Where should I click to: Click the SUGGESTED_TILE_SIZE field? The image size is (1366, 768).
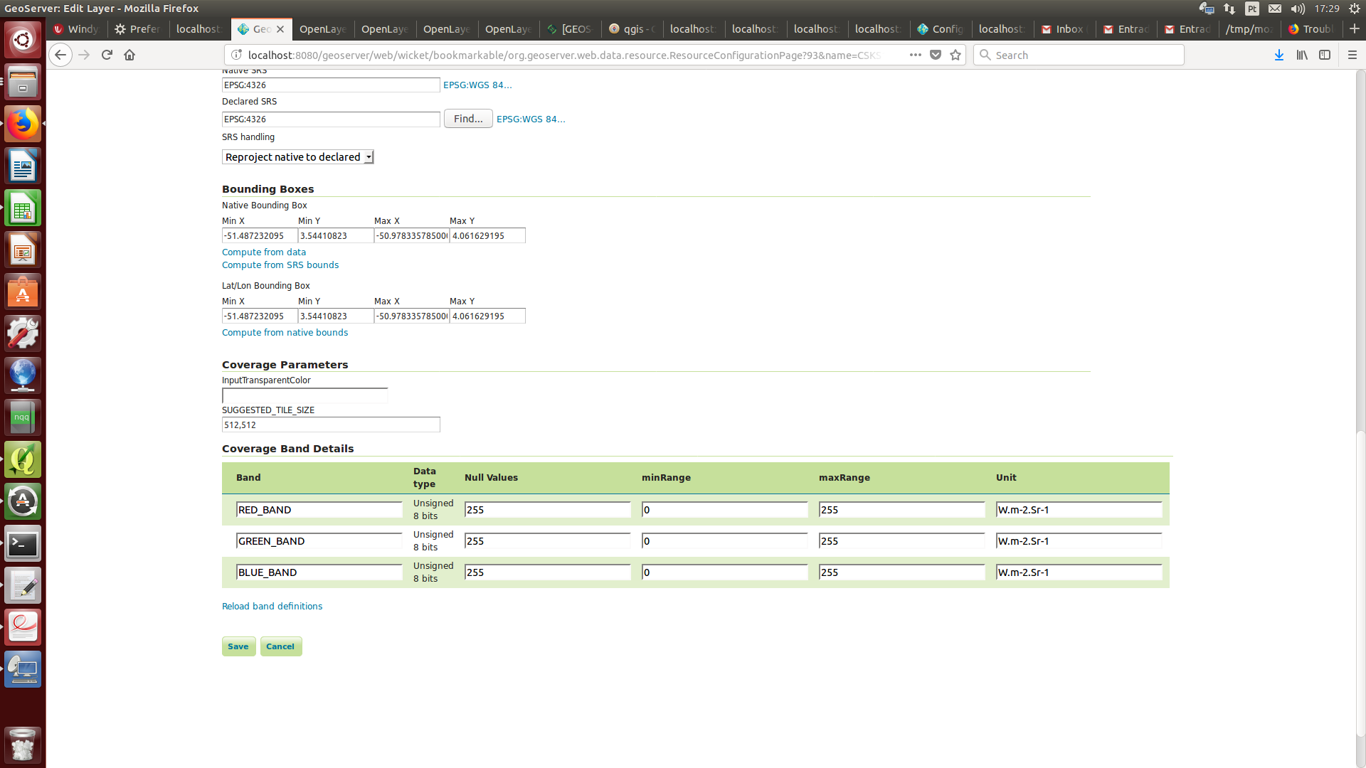tap(331, 425)
